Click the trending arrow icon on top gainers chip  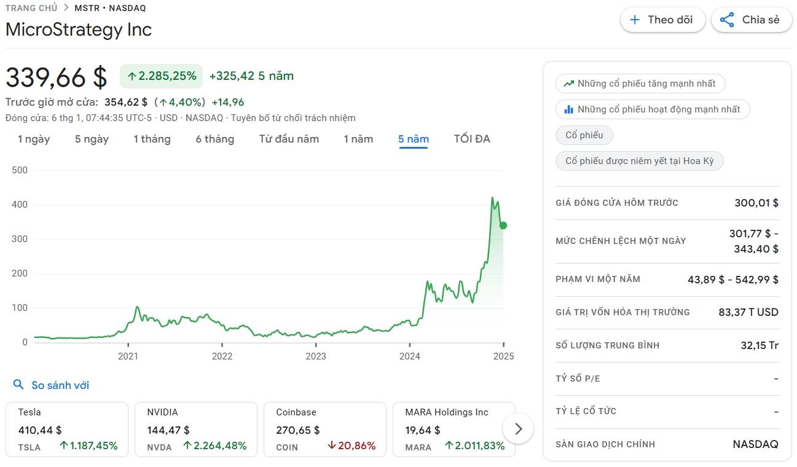tap(568, 84)
